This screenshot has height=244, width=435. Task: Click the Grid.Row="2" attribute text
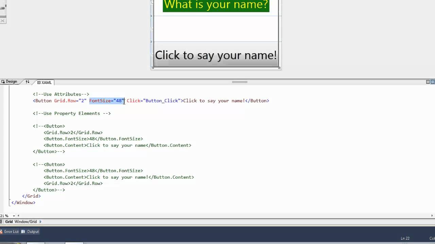coord(70,101)
